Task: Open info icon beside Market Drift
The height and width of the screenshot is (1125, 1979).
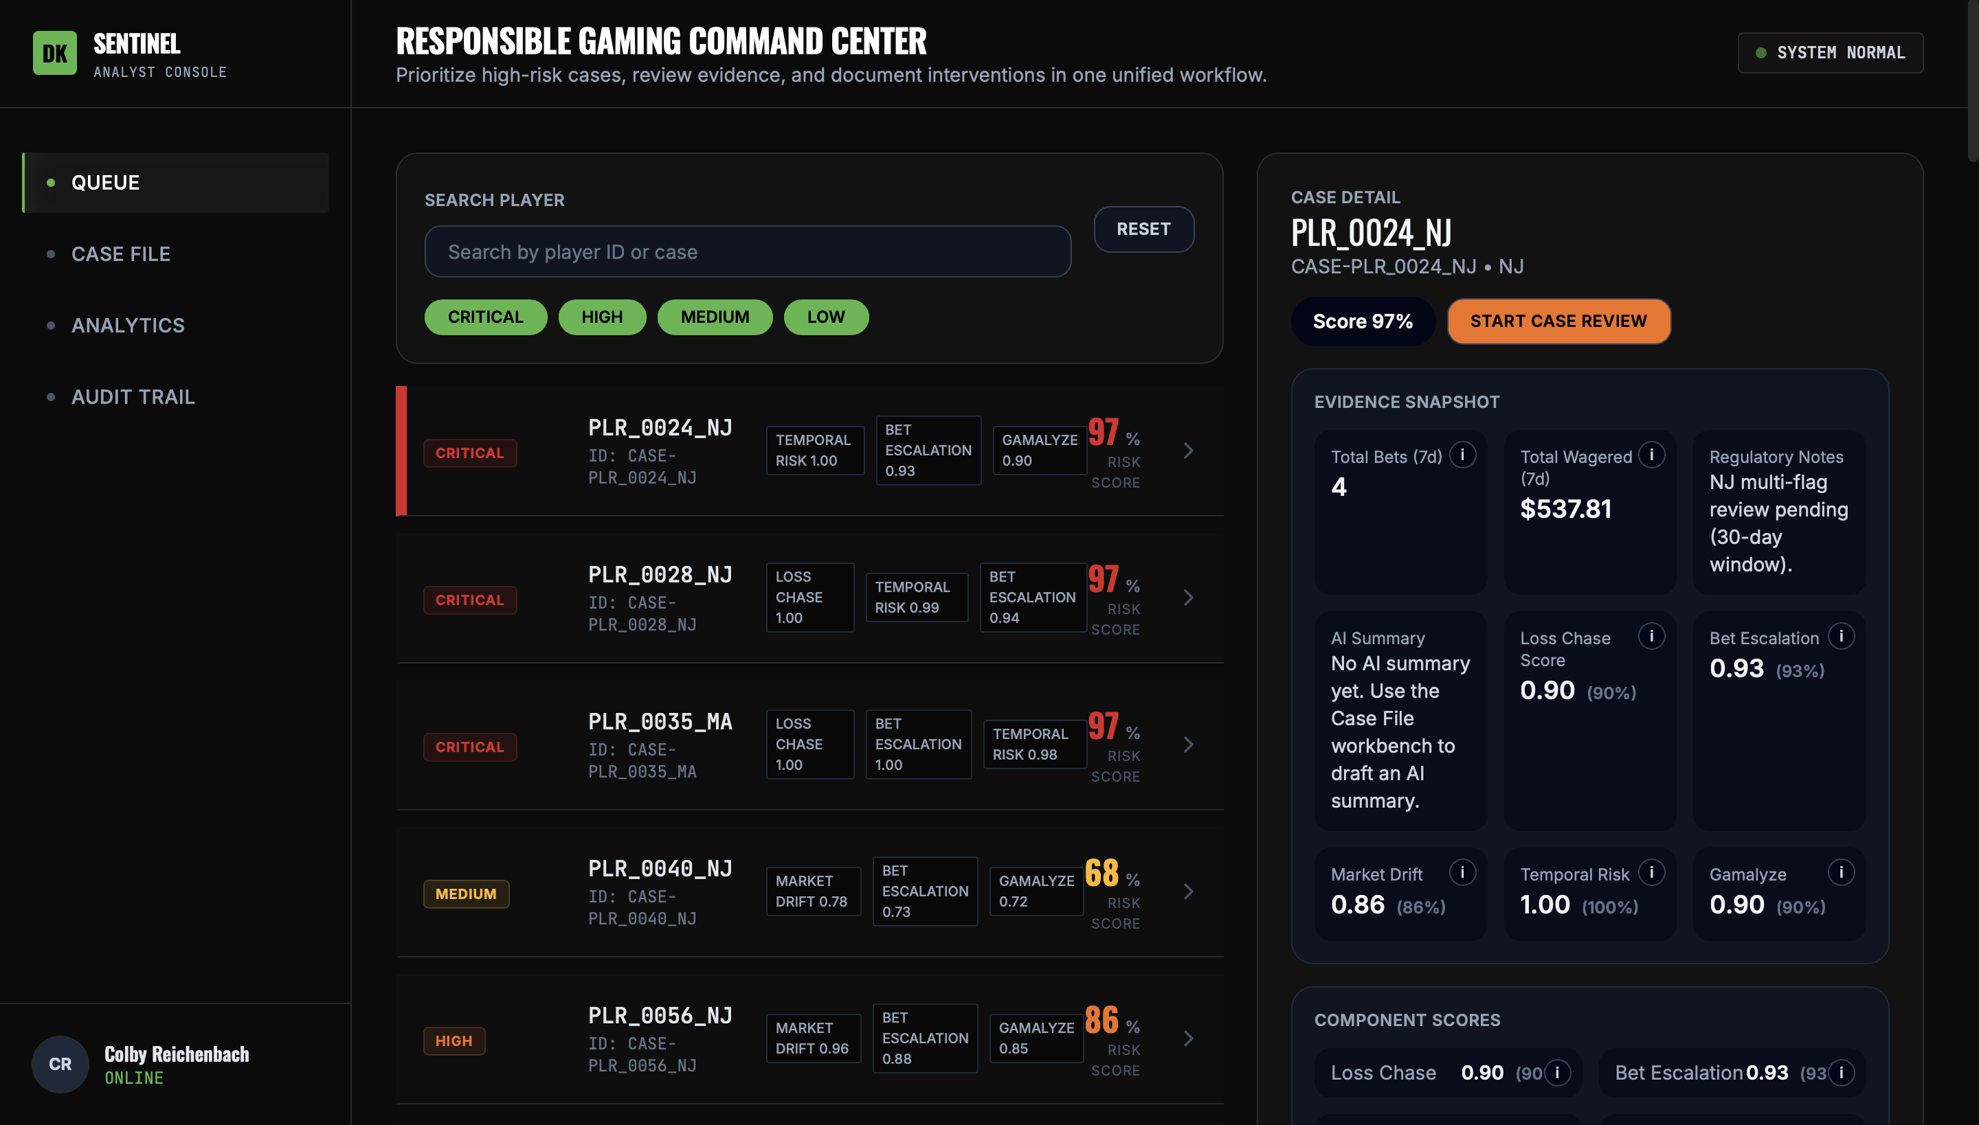Action: tap(1462, 872)
